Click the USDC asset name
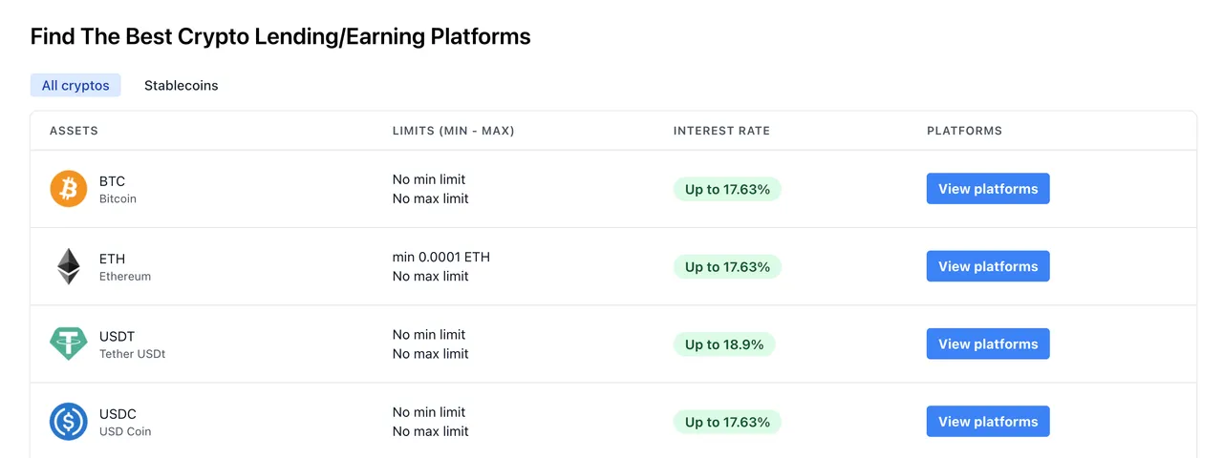 pos(118,414)
